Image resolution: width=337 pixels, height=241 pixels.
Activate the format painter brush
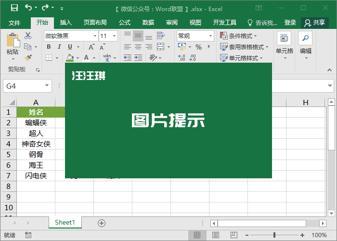click(x=28, y=58)
